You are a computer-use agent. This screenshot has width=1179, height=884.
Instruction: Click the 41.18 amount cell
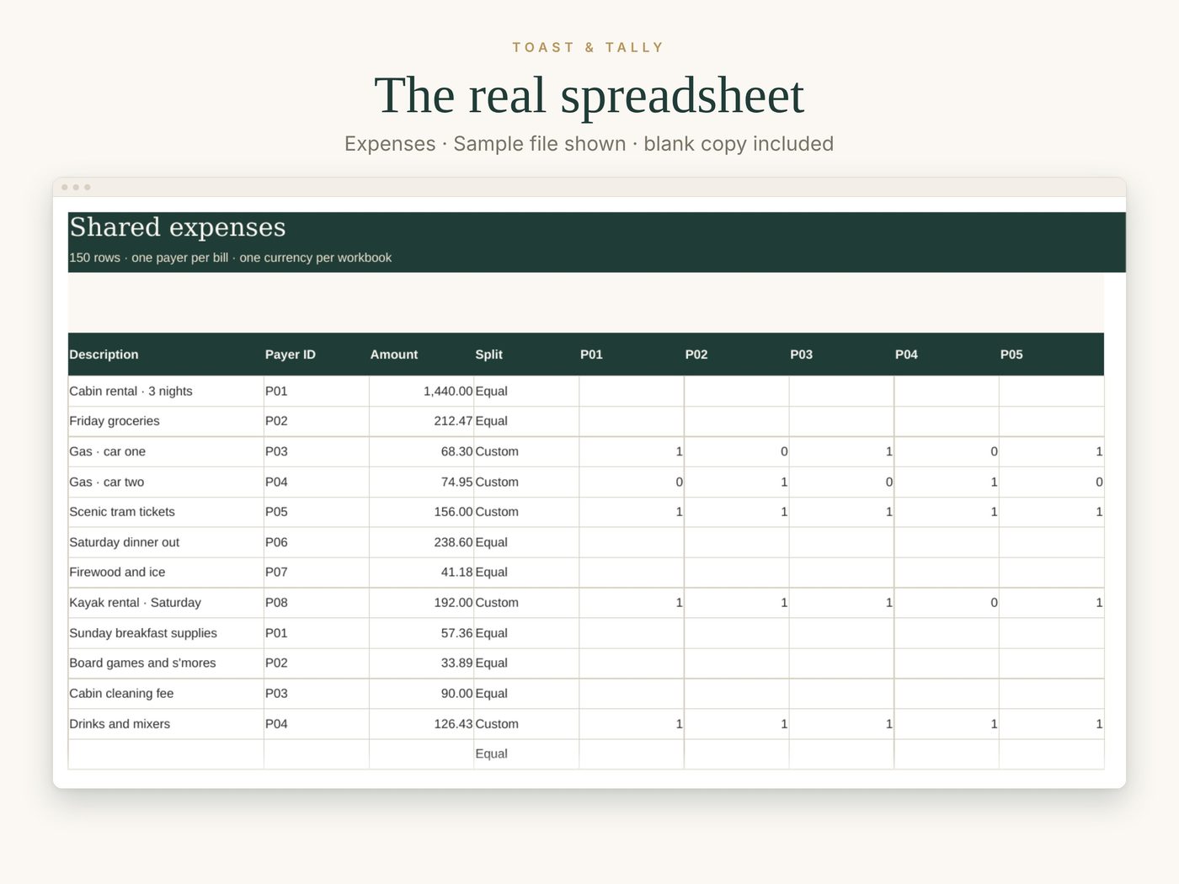tap(422, 573)
